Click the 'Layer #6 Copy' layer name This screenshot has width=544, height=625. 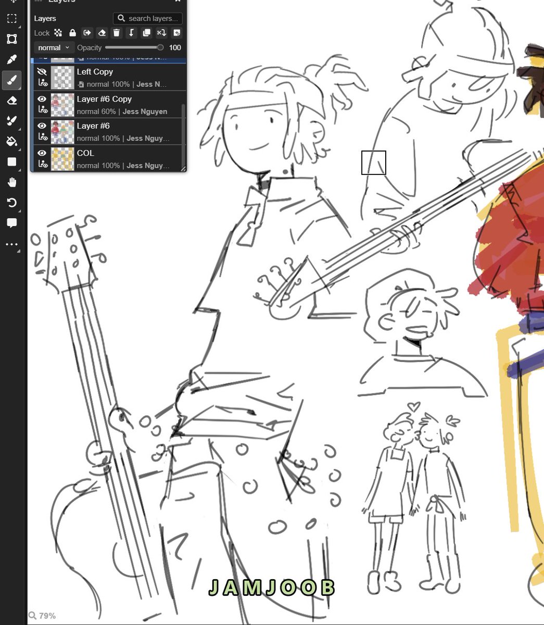pyautogui.click(x=104, y=99)
